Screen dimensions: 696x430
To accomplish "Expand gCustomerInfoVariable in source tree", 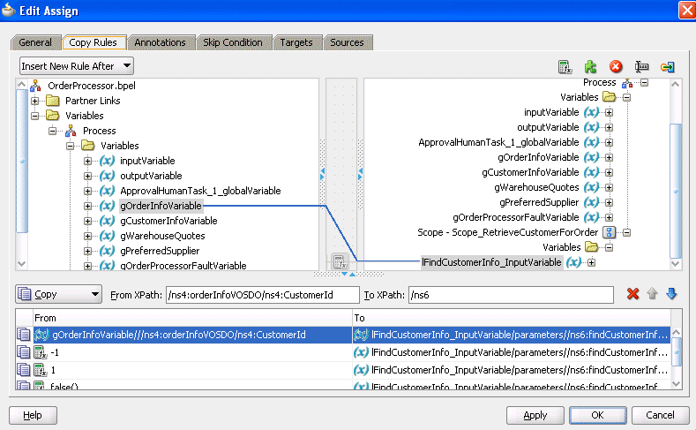I will click(88, 221).
